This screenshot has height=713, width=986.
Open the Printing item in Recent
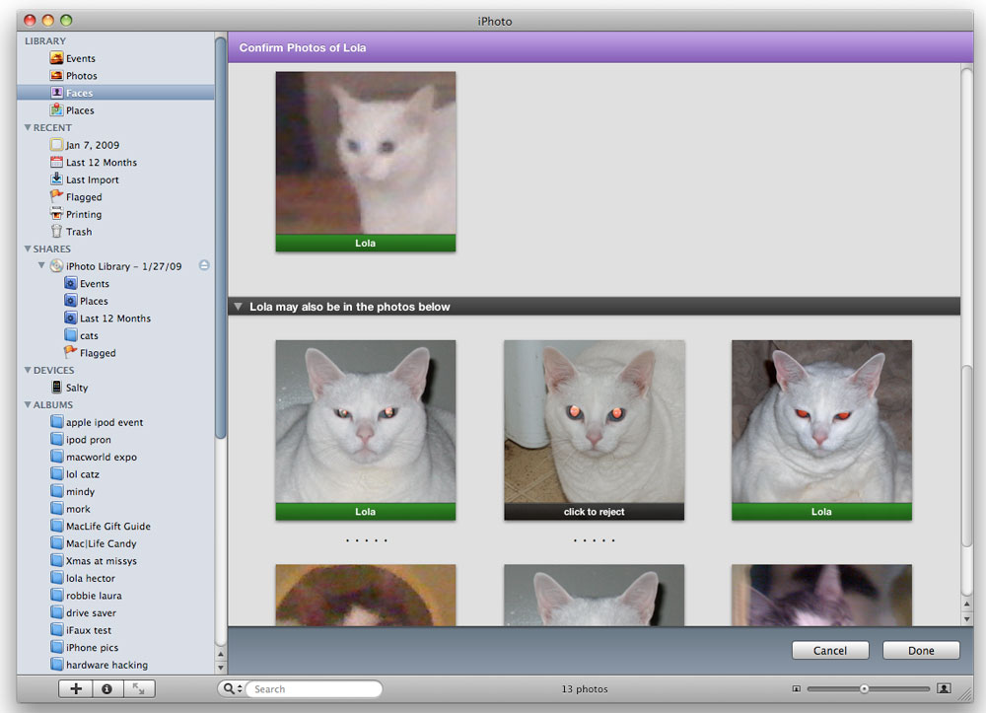point(83,214)
